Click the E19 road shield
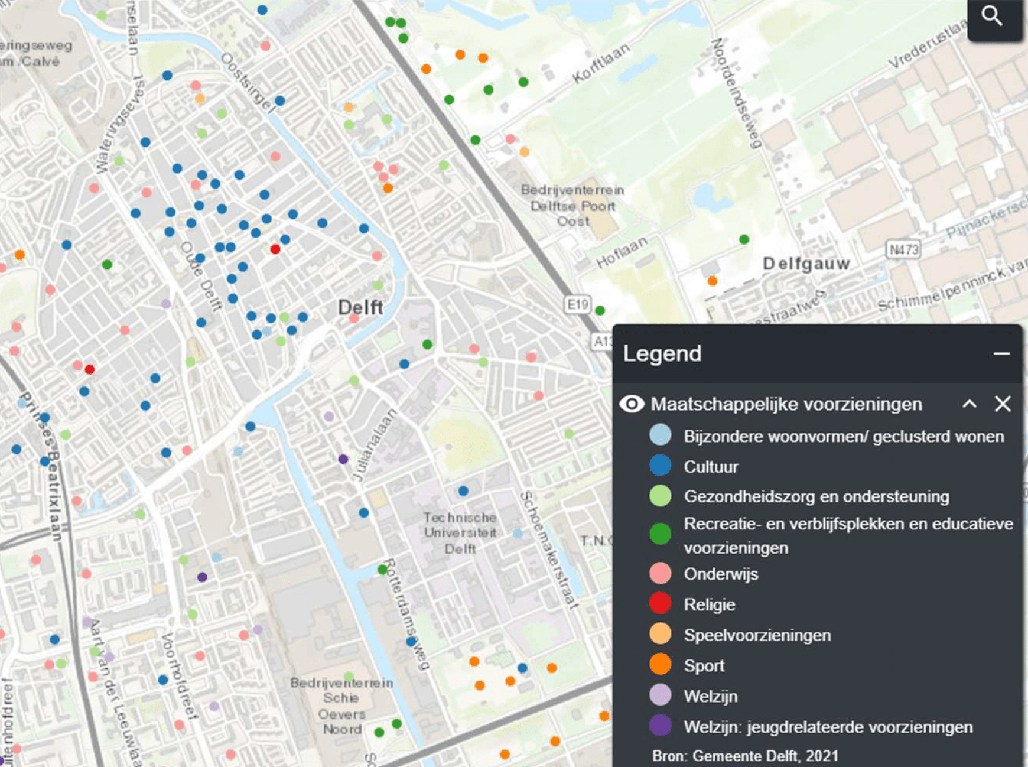Image resolution: width=1028 pixels, height=767 pixels. (x=578, y=304)
